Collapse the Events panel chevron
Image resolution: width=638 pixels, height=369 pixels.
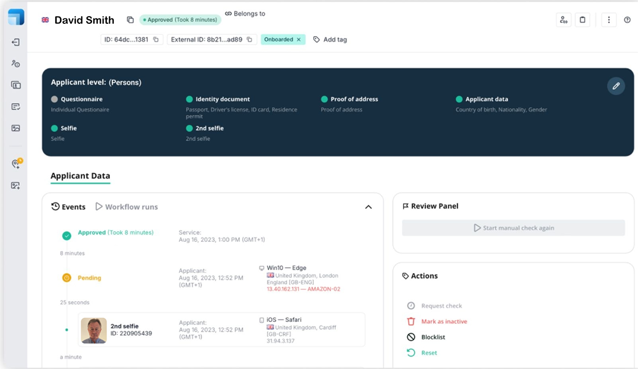(x=368, y=207)
